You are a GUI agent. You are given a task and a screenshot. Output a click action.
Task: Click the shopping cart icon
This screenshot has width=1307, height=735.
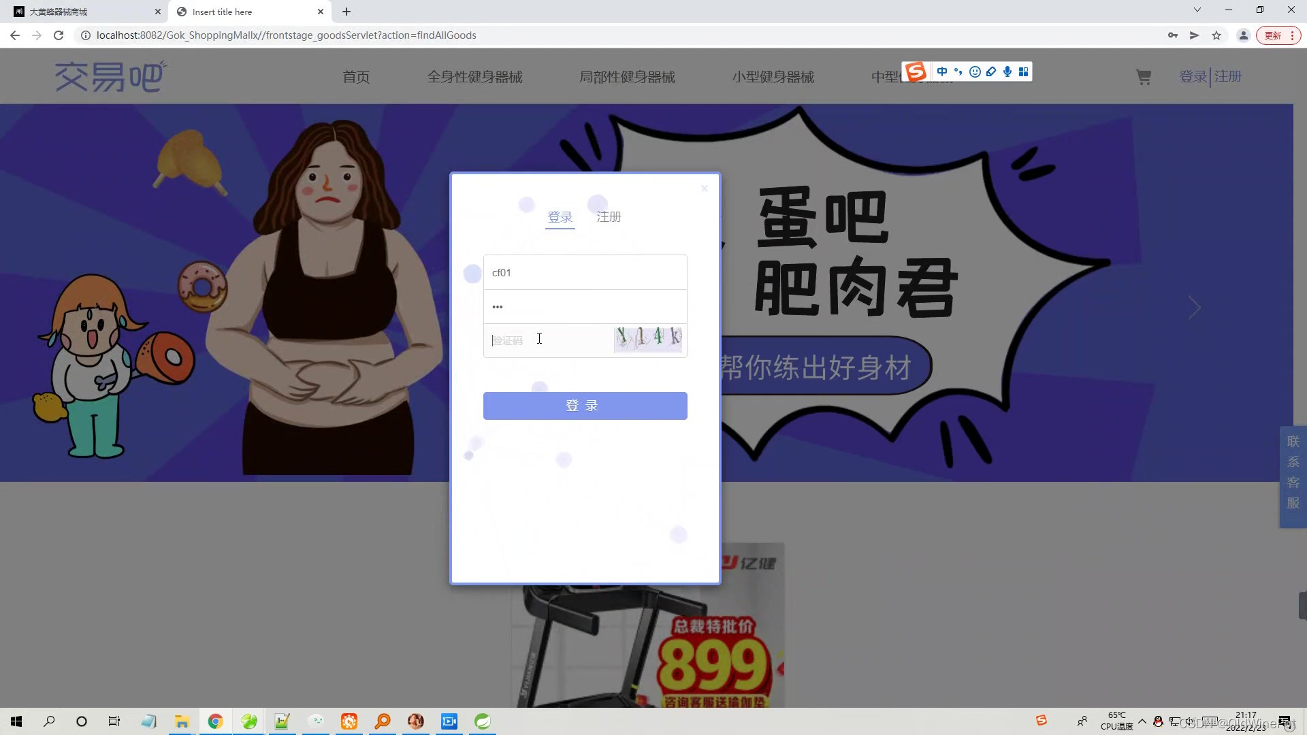[1144, 78]
